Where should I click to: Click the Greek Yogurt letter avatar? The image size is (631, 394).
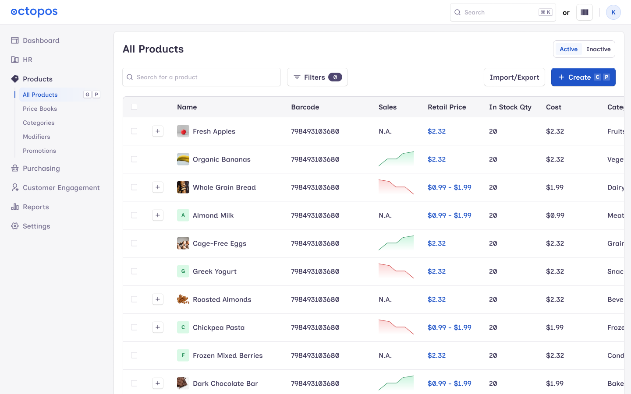[183, 271]
